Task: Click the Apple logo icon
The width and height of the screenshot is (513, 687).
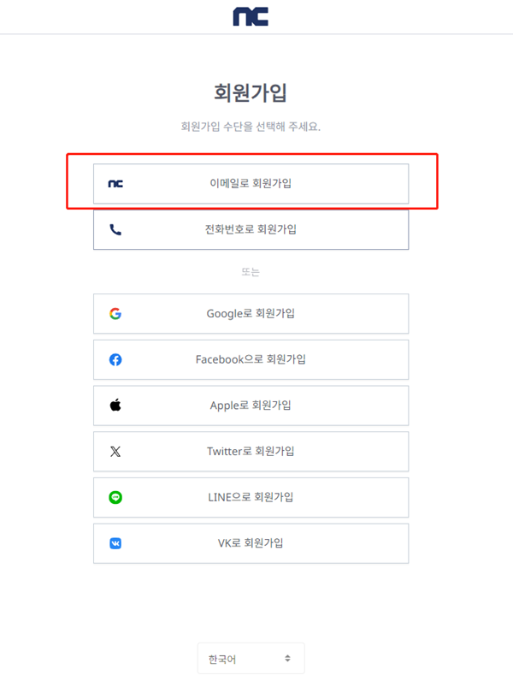Action: point(115,406)
